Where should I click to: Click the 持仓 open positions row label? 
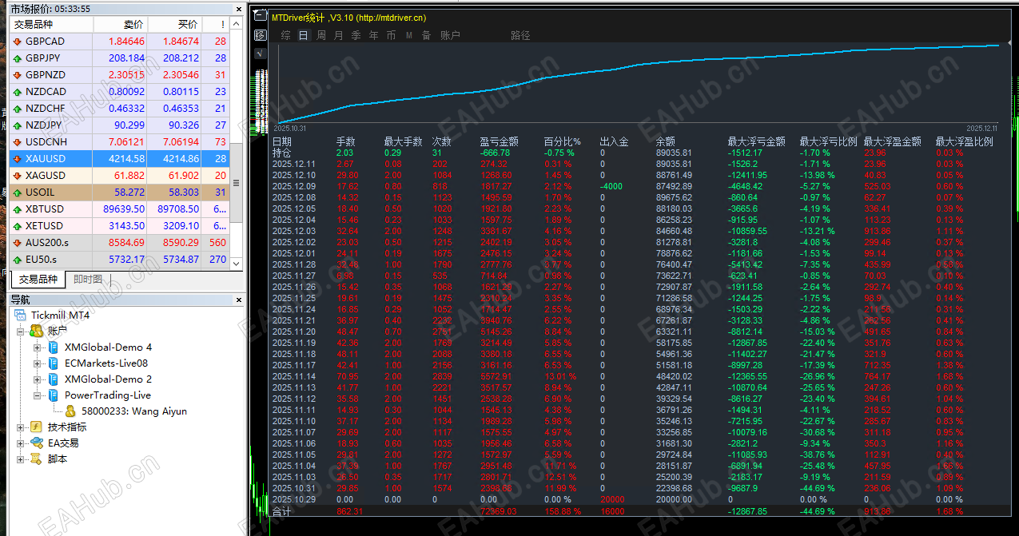[282, 153]
